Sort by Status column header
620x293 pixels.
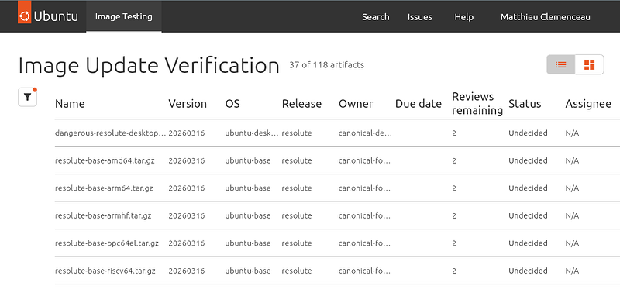pos(525,104)
